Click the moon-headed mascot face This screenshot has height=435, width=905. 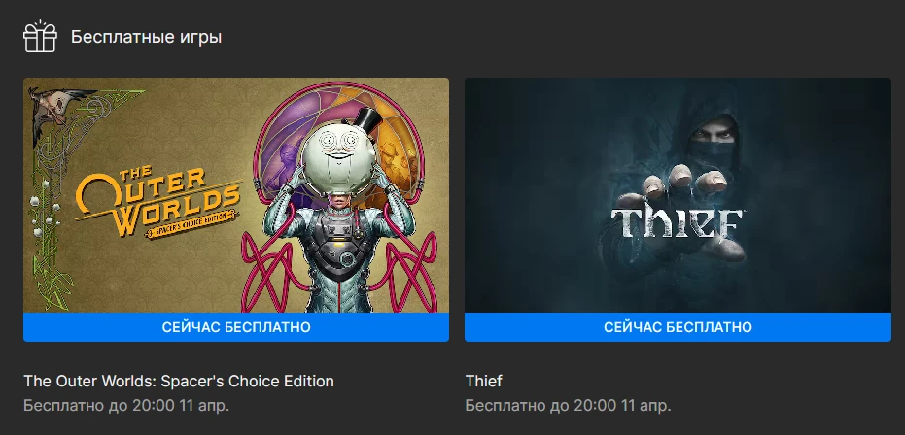tap(338, 155)
